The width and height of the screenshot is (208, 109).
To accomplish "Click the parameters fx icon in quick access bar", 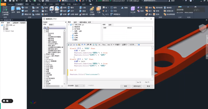I will coord(83,1).
